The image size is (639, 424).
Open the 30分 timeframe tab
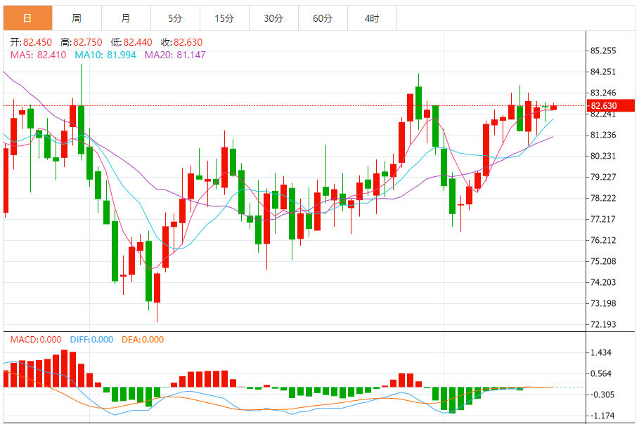pos(274,18)
